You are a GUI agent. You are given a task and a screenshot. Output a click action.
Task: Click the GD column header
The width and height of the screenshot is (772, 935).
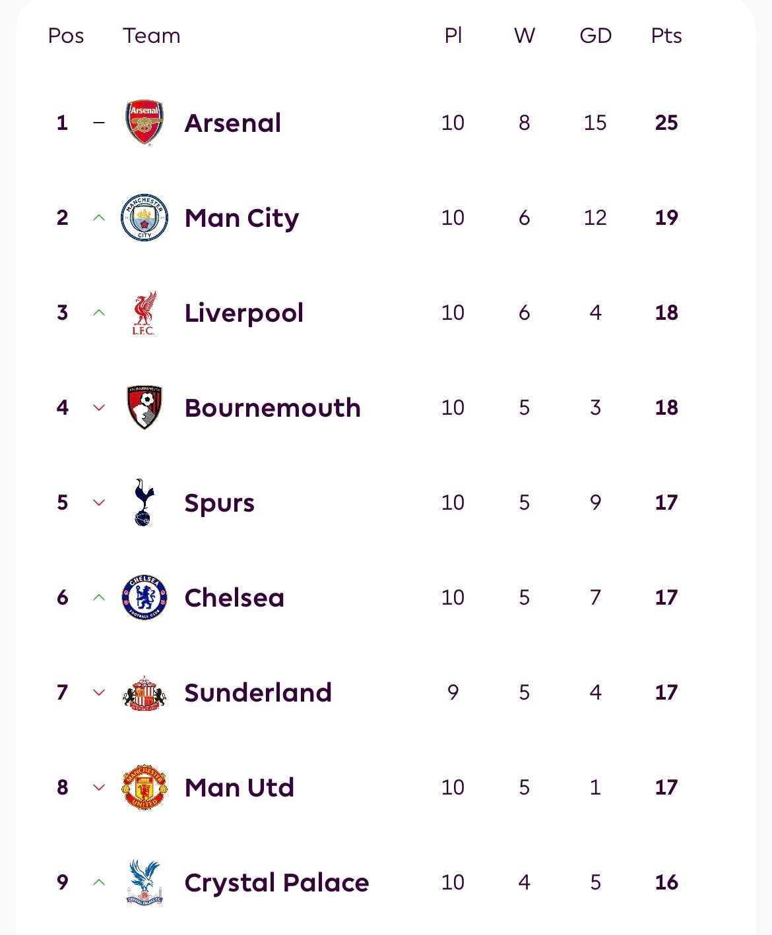[595, 36]
